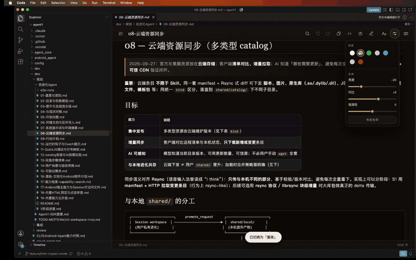Screen dimensions: 416x260
Task: Click Customize Layout icon in title bar
Action: click(385, 10)
